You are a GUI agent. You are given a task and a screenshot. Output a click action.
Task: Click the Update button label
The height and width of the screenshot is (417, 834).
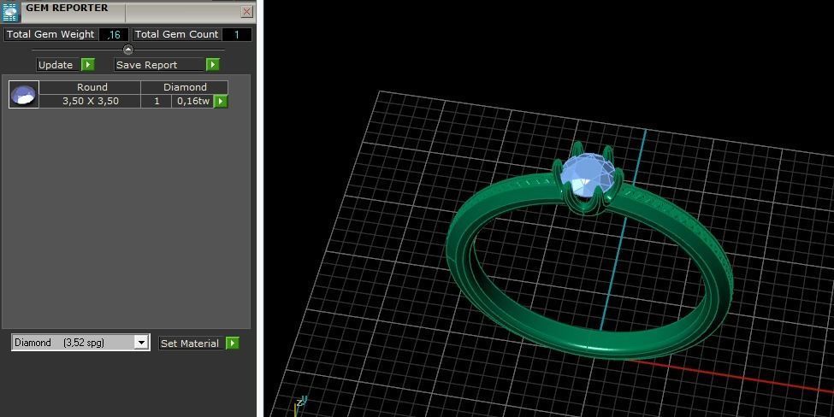(x=57, y=65)
